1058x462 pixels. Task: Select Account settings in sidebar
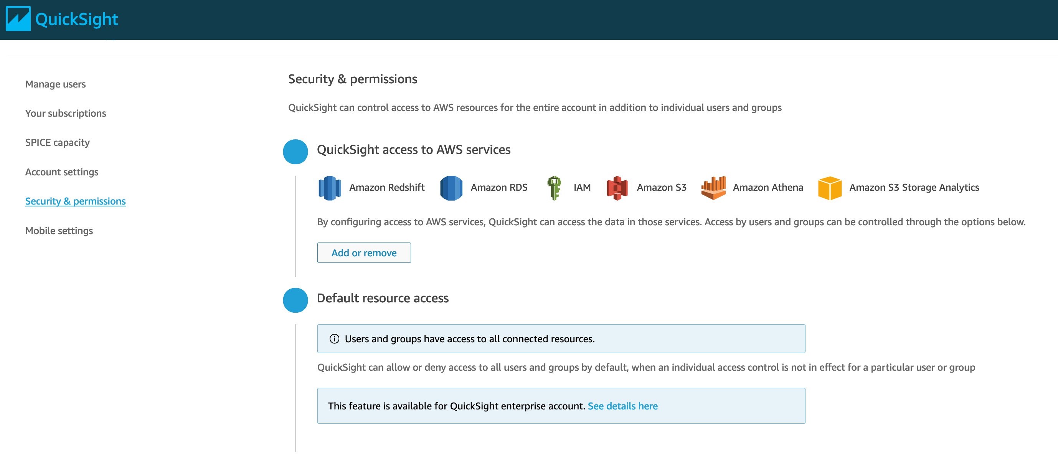point(62,172)
